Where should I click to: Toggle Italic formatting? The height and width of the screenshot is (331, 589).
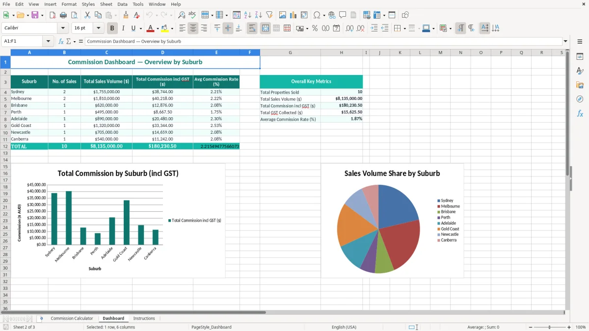[123, 28]
